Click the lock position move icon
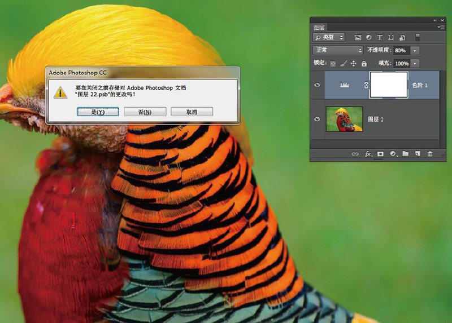Image resolution: width=452 pixels, height=323 pixels. coord(354,64)
